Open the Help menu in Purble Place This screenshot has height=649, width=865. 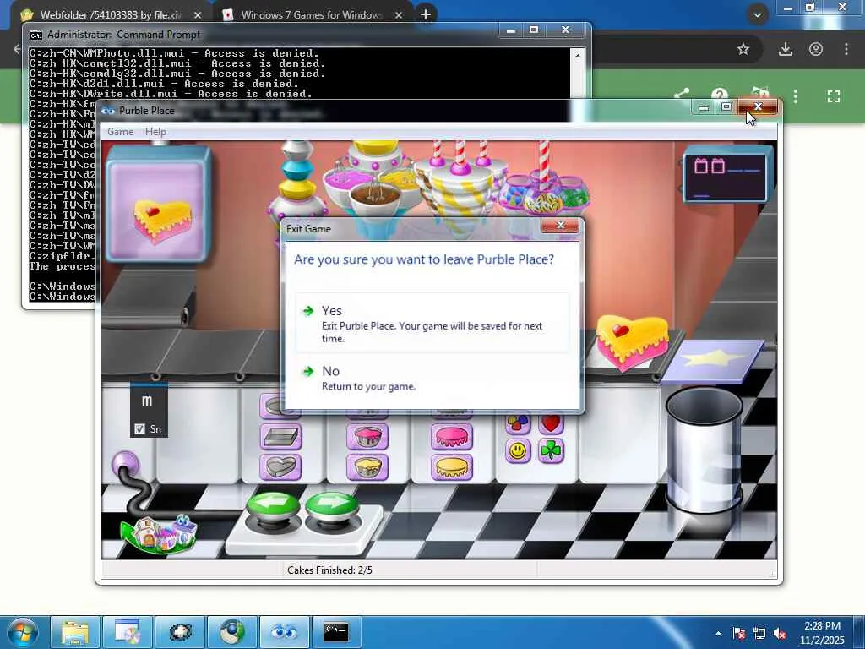155,132
